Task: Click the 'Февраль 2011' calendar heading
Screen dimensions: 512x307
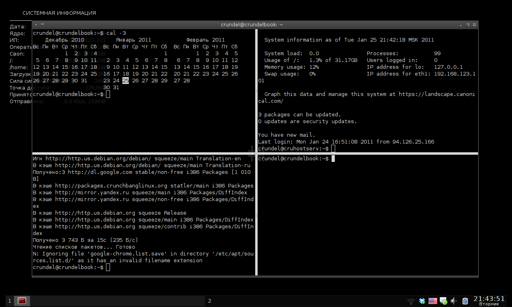Action: (206, 40)
